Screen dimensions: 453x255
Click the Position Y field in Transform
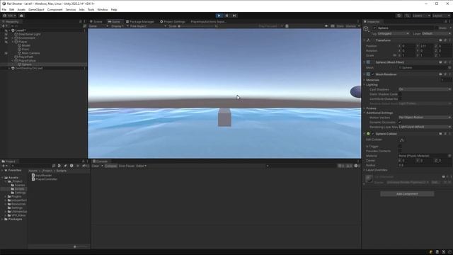coord(426,46)
